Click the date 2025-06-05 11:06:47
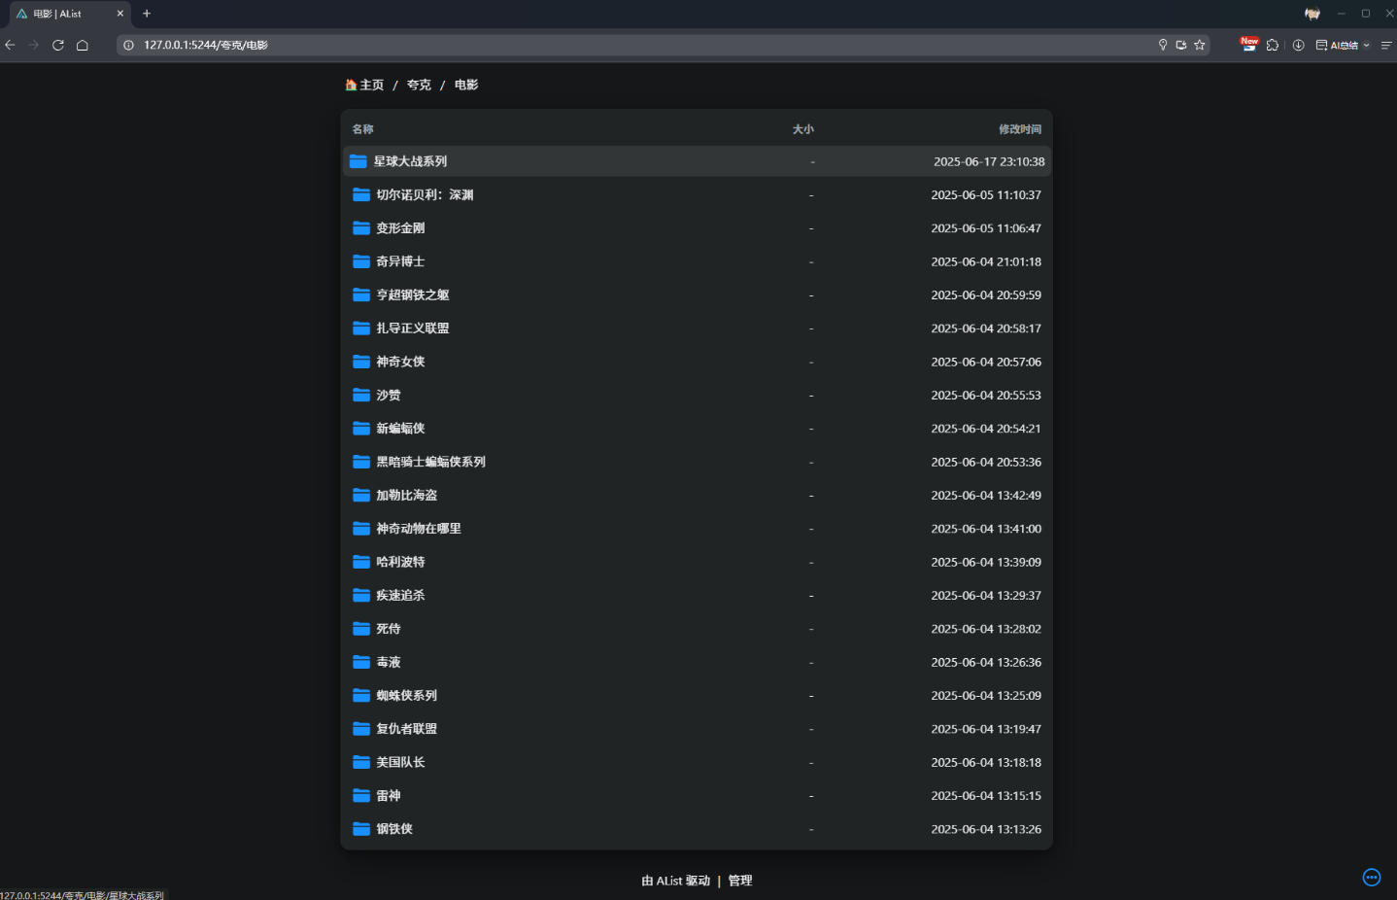The width and height of the screenshot is (1397, 900). (x=986, y=228)
